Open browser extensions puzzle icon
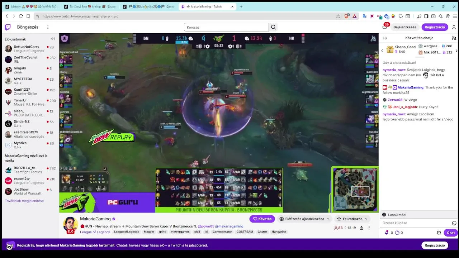This screenshot has width=459, height=258. [401, 16]
